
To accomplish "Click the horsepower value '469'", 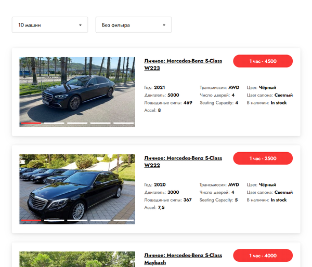I will tap(188, 102).
